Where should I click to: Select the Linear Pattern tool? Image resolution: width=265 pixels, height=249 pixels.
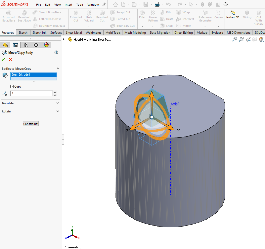tap(153, 16)
